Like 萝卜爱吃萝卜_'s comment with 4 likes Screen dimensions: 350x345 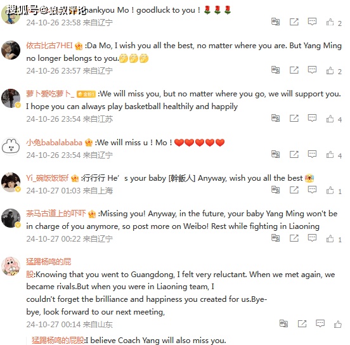point(330,119)
